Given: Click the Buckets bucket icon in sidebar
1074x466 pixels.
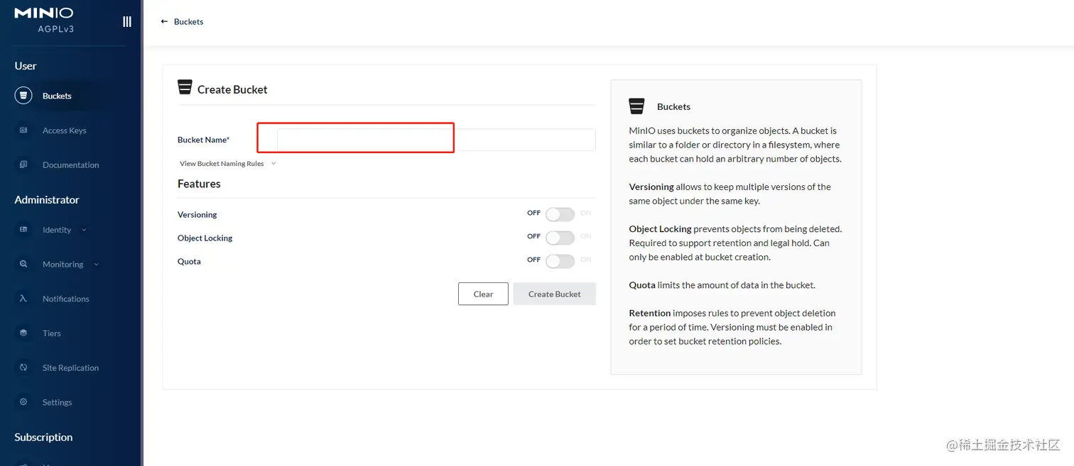Looking at the screenshot, I should click(x=23, y=96).
